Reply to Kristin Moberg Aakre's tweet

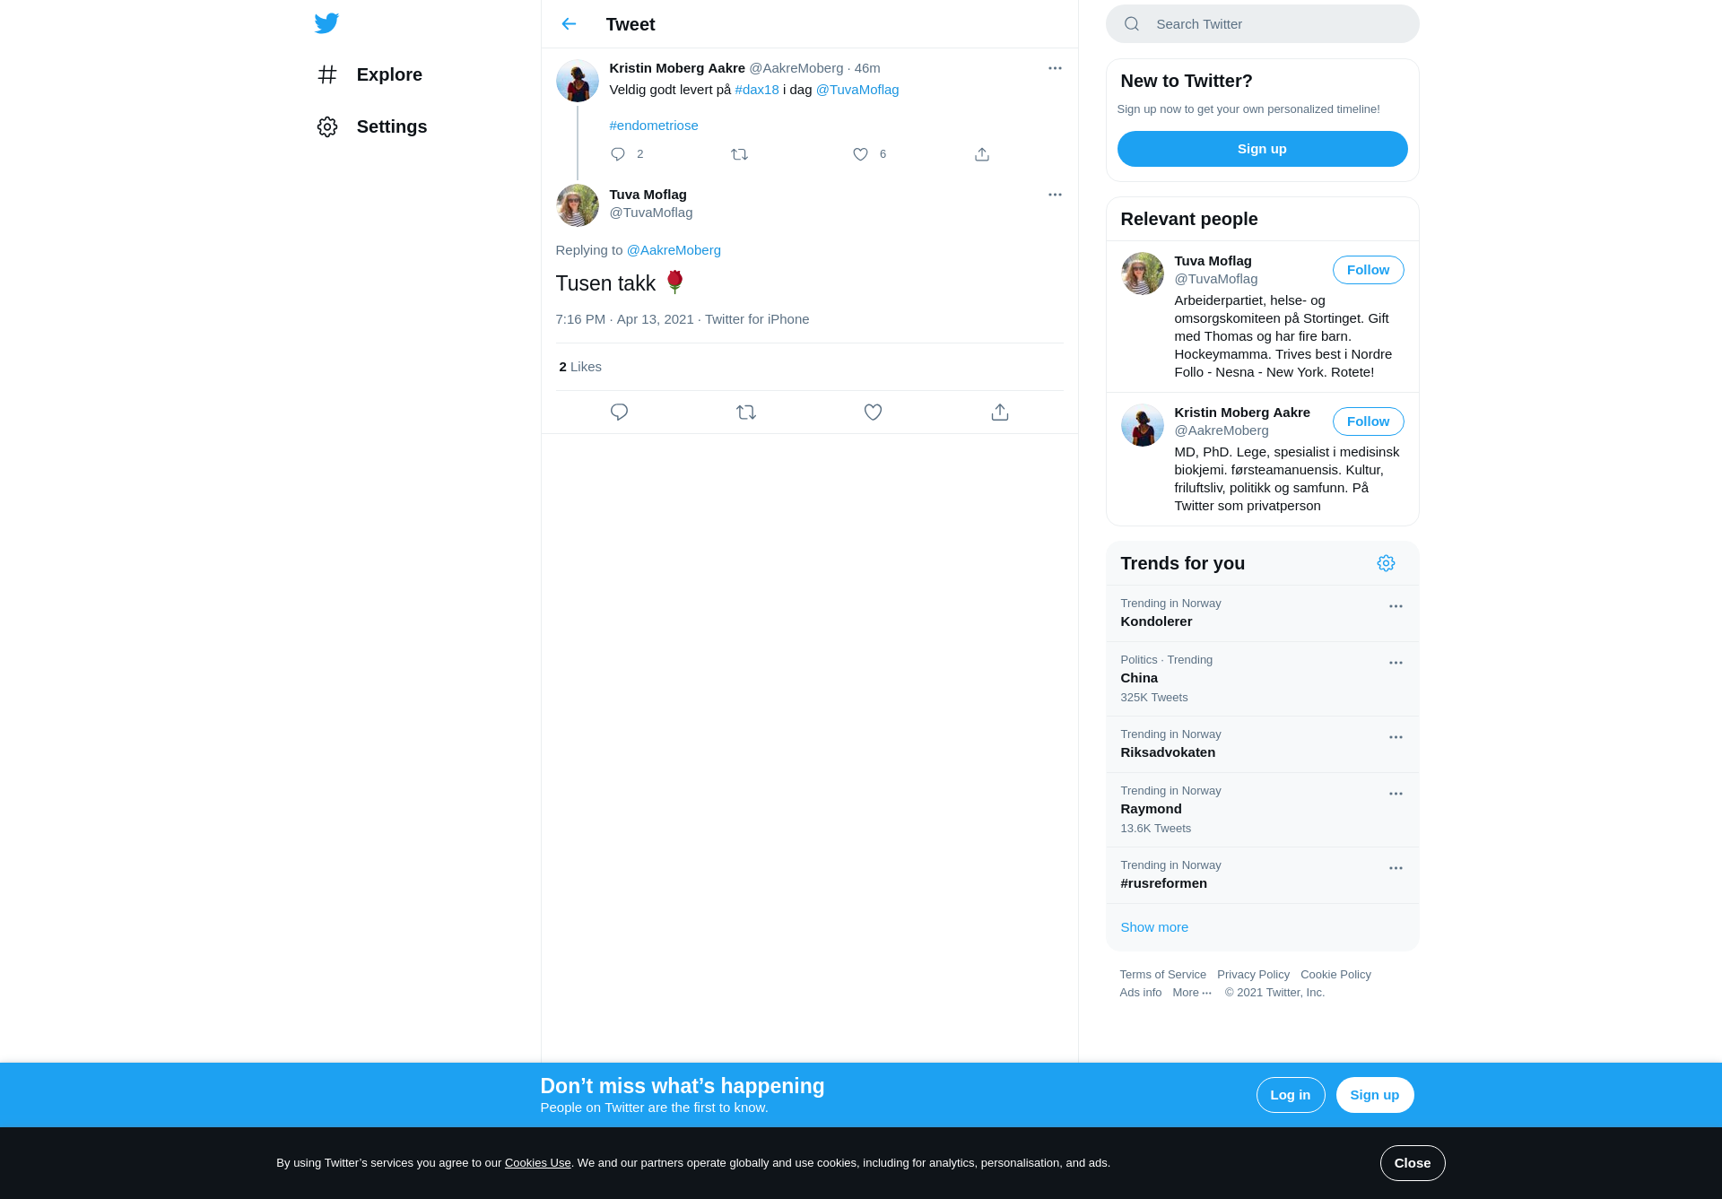pos(618,154)
